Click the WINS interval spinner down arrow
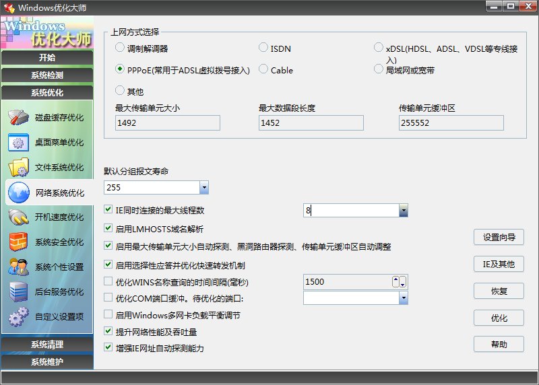 [x=403, y=281]
